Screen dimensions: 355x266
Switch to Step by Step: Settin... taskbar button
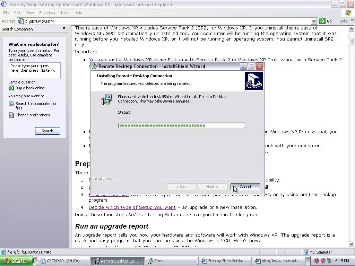click(225, 261)
